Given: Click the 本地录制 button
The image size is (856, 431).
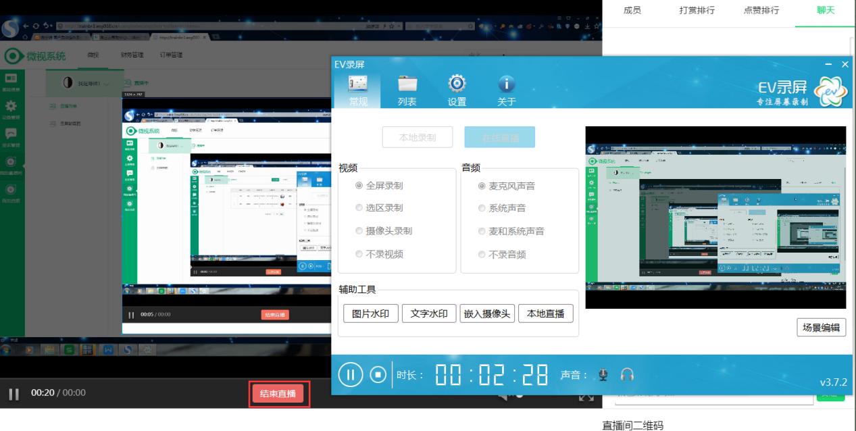Looking at the screenshot, I should click(418, 137).
